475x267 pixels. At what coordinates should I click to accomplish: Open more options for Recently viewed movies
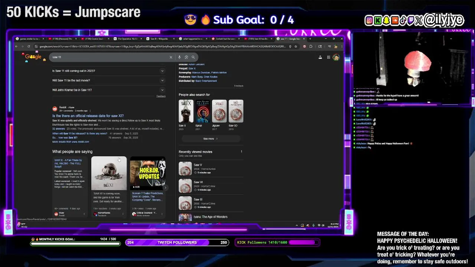click(241, 151)
